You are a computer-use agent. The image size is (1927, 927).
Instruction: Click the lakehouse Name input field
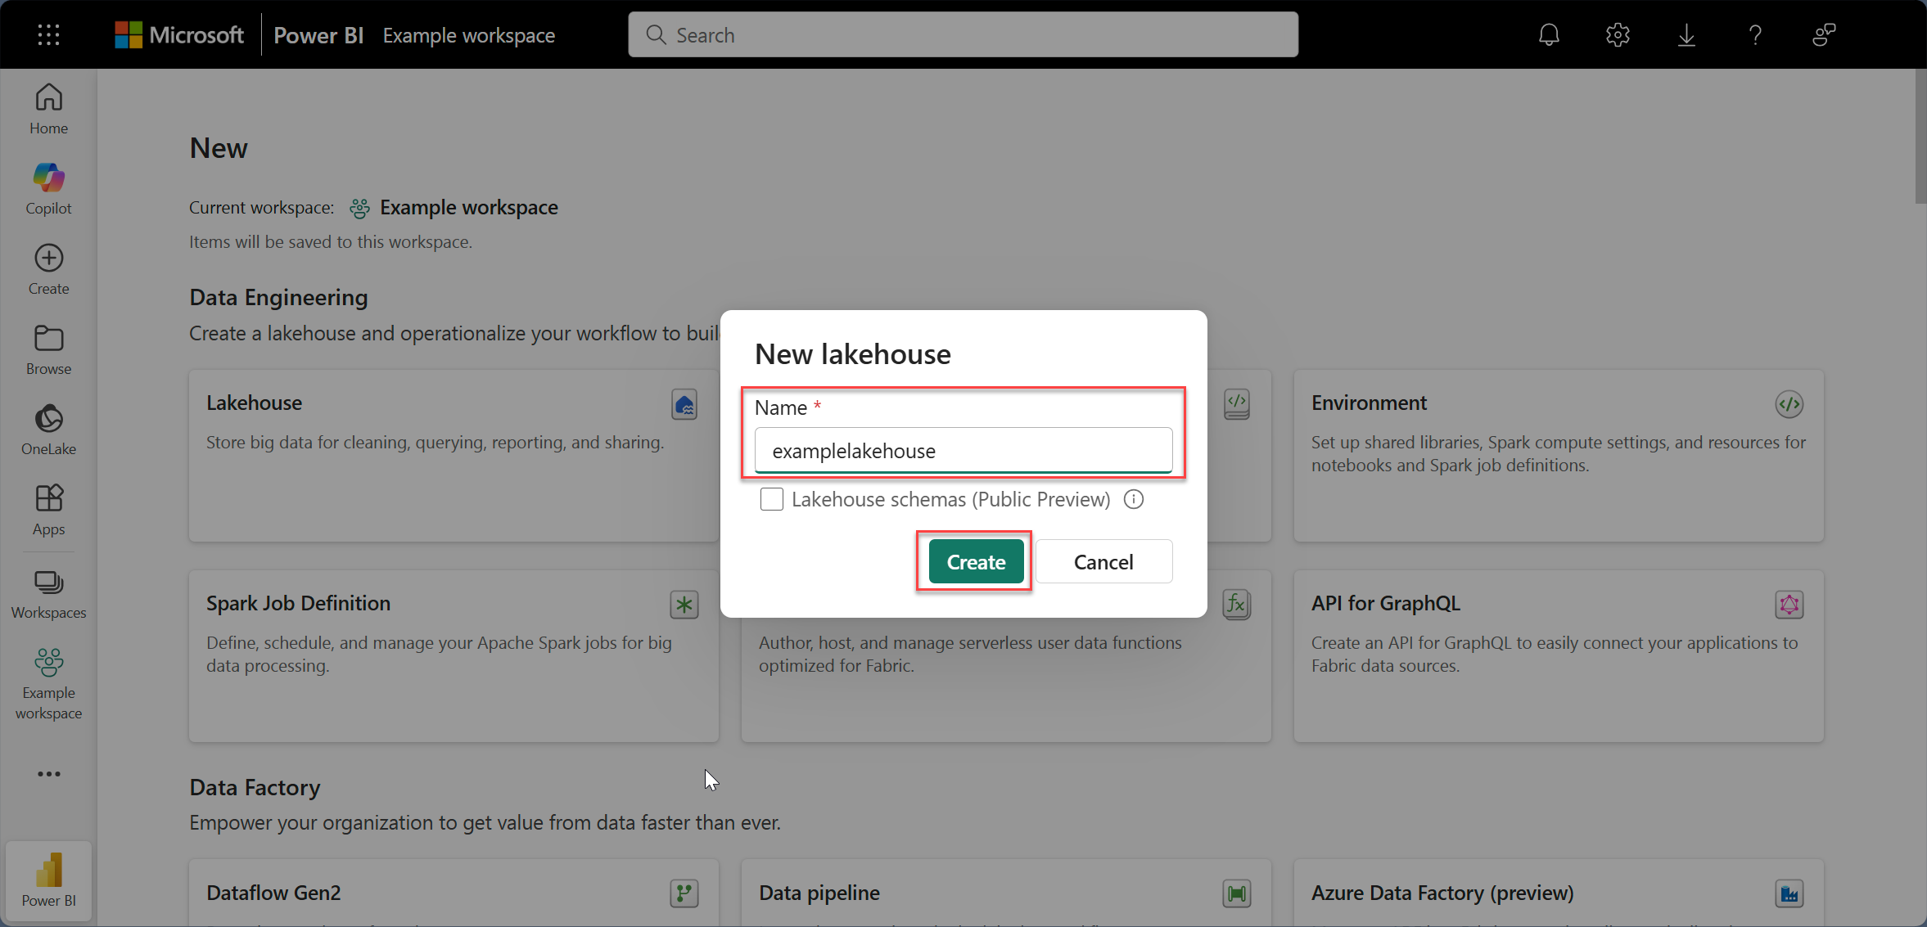963,450
